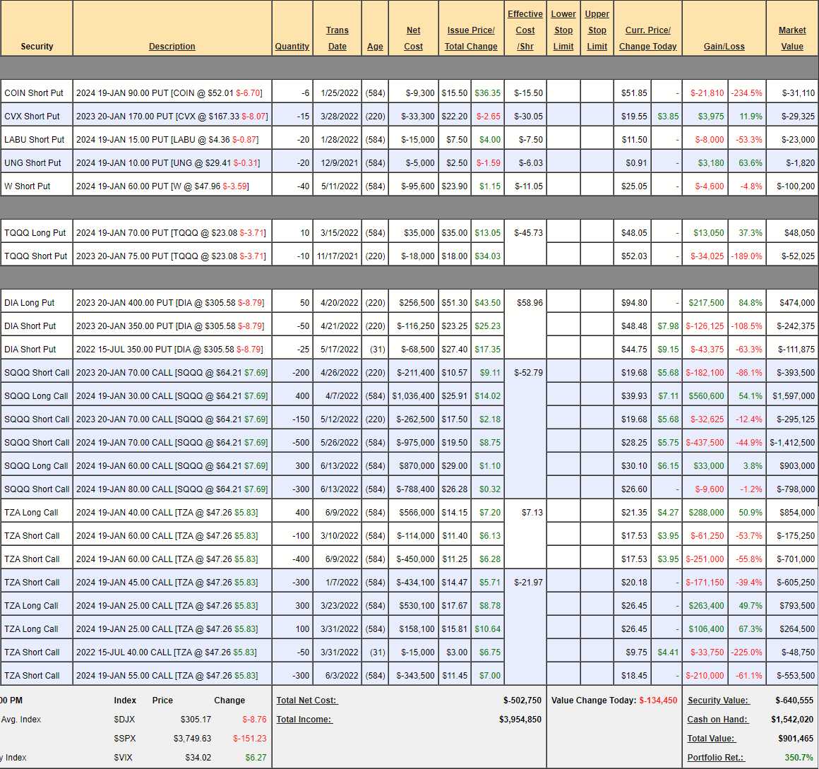Click the Total Income label
819x769 pixels.
click(304, 720)
